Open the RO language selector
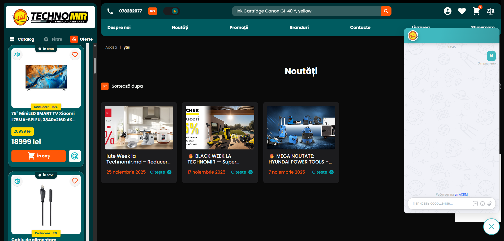This screenshot has width=504, height=241. [x=152, y=11]
